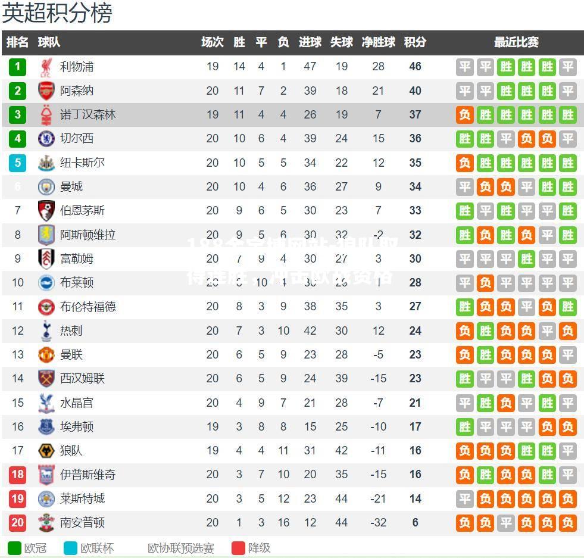Image resolution: width=584 pixels, height=558 pixels.
Task: Click the red rank 18 badge
Action: (x=17, y=475)
